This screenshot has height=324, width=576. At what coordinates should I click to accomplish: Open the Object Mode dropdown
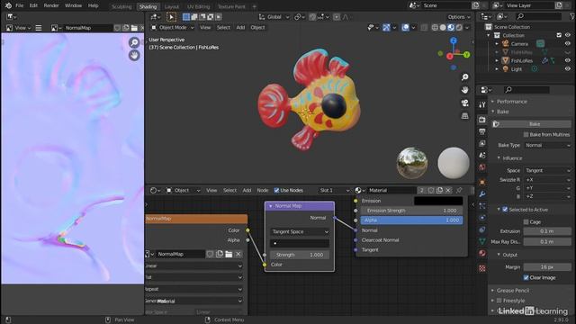[x=172, y=28]
